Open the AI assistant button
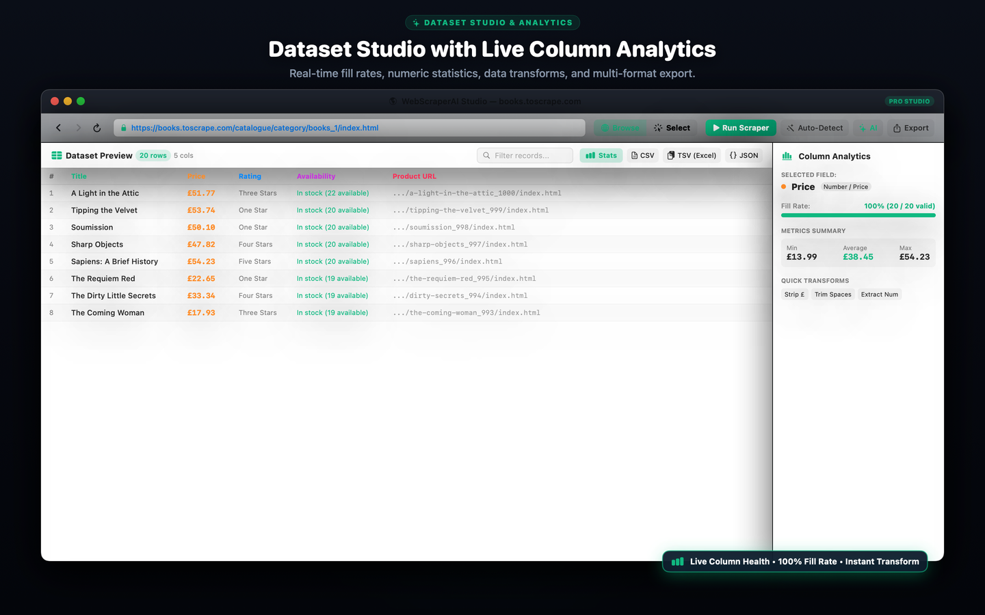985x615 pixels. pos(868,128)
